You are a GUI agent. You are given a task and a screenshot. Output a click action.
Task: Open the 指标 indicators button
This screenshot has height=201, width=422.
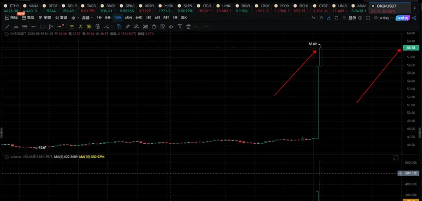[12, 18]
